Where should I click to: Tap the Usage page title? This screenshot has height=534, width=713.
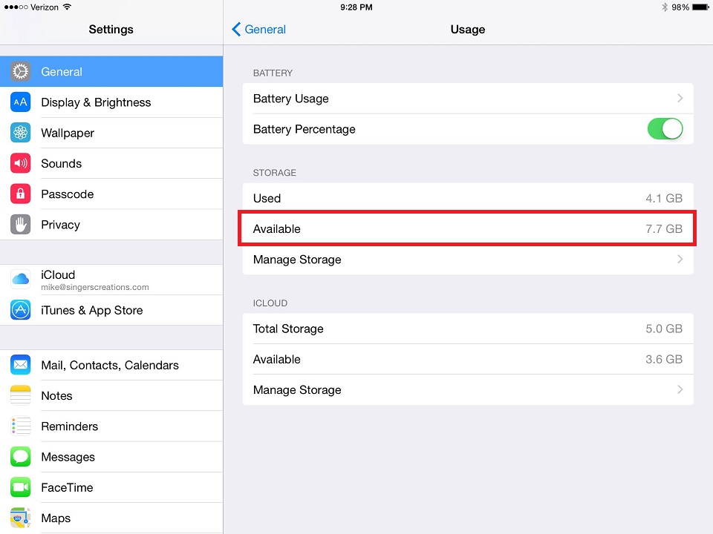click(467, 29)
